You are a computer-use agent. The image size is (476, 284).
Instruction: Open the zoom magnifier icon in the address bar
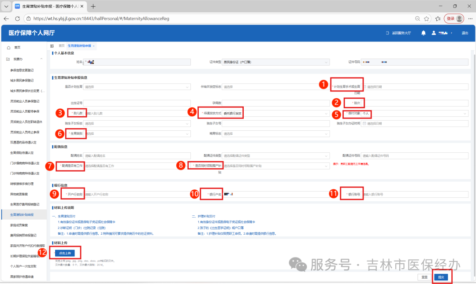(417, 18)
